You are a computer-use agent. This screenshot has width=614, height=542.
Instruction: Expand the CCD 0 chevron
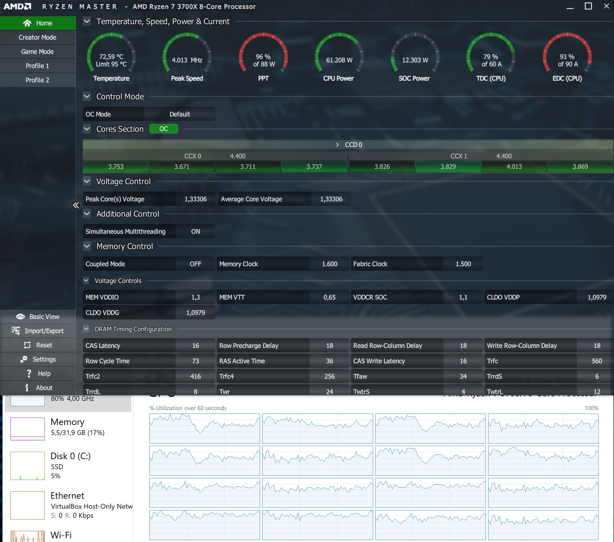click(337, 145)
